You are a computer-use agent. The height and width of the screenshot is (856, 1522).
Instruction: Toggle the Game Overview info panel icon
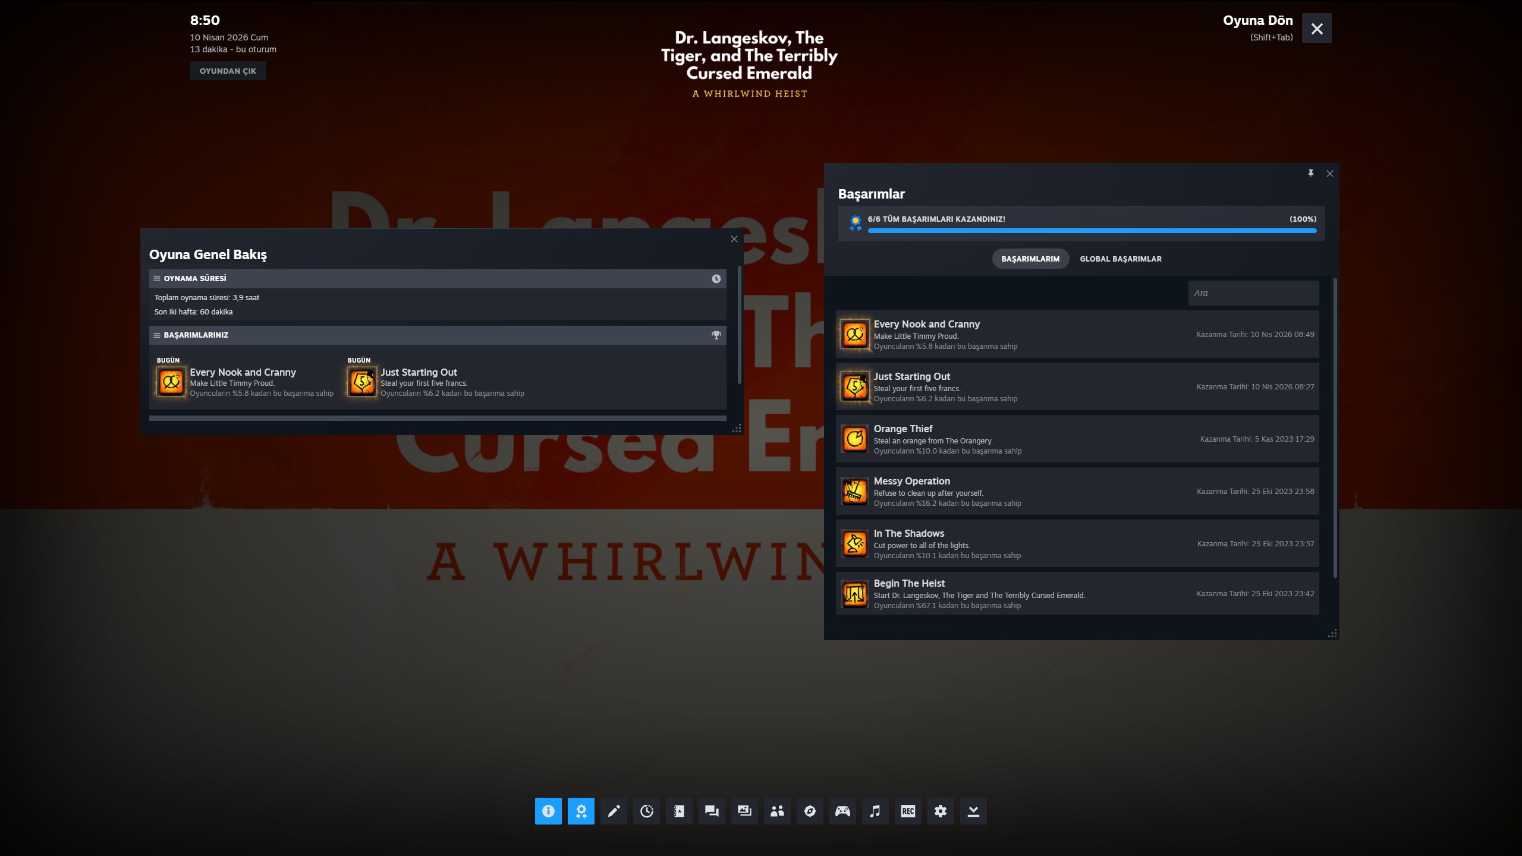coord(548,811)
